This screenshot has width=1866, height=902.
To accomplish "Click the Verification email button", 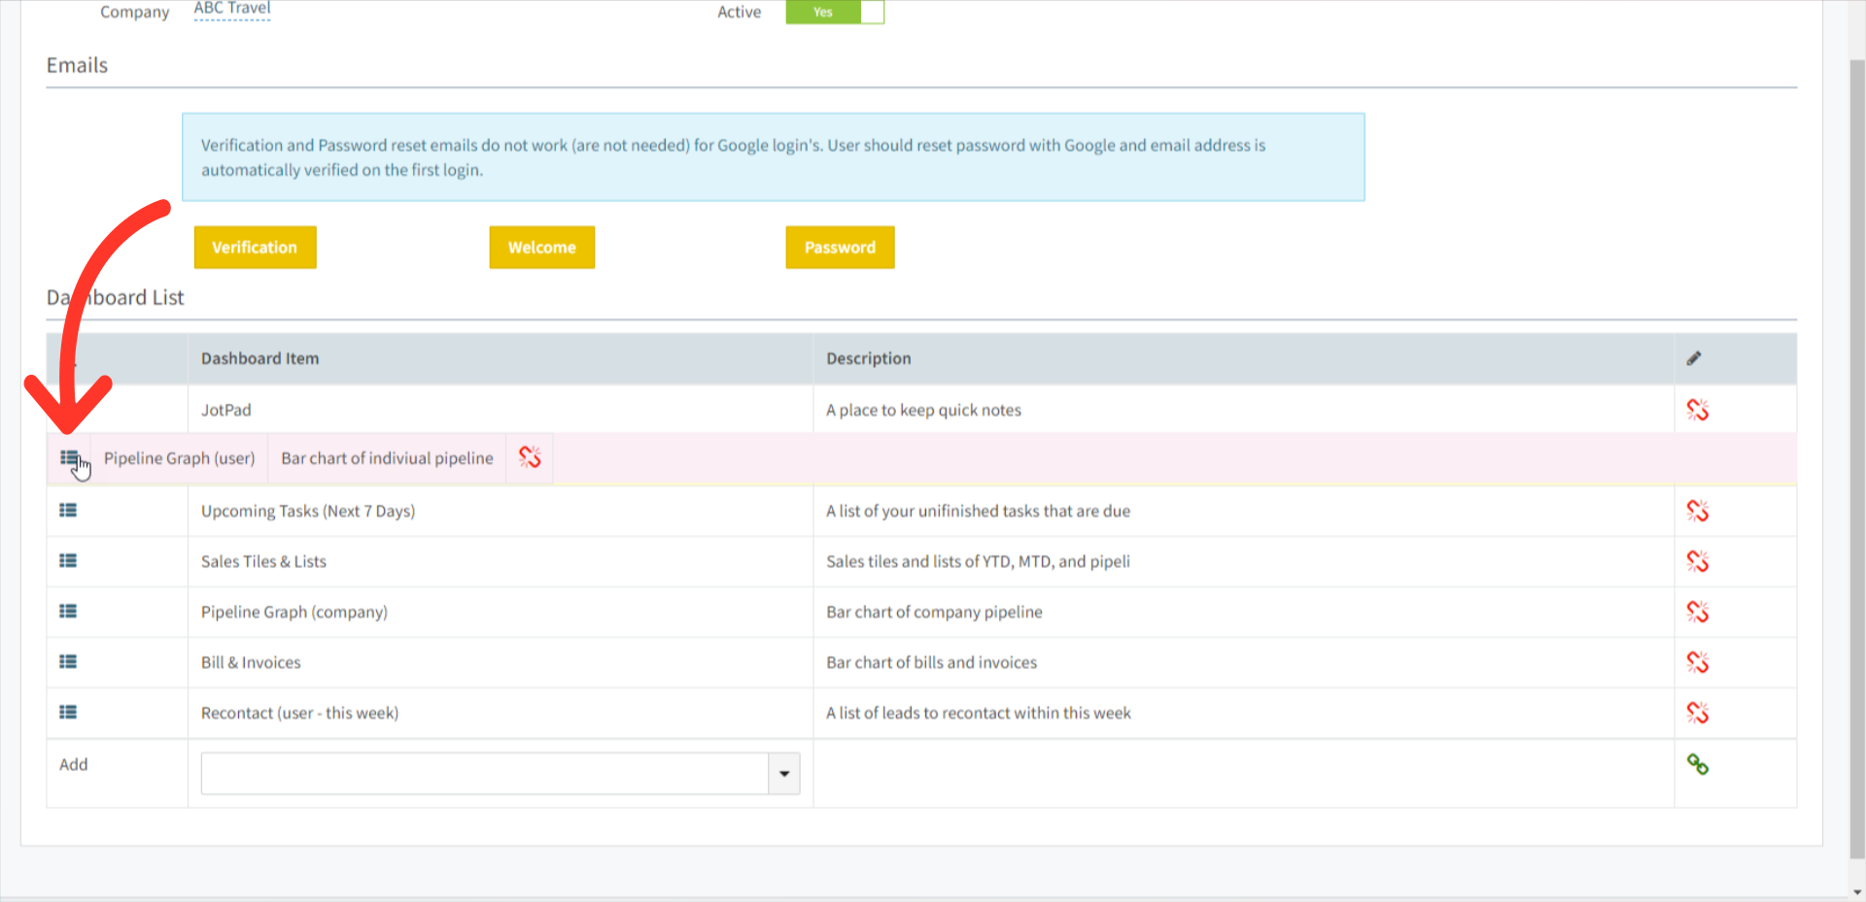I will tap(255, 247).
